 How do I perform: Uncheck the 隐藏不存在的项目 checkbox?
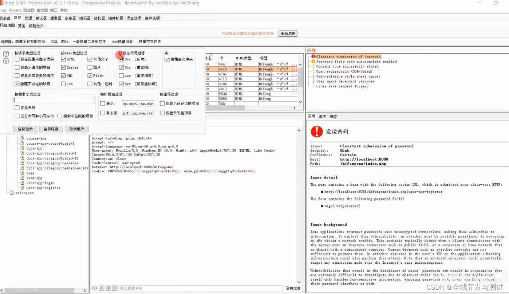click(17, 84)
